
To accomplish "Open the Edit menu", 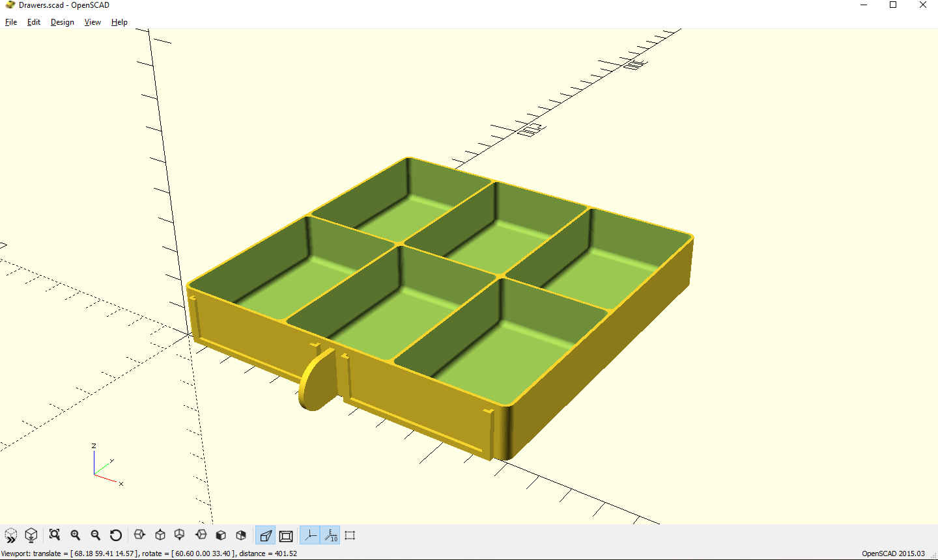I will [x=34, y=22].
